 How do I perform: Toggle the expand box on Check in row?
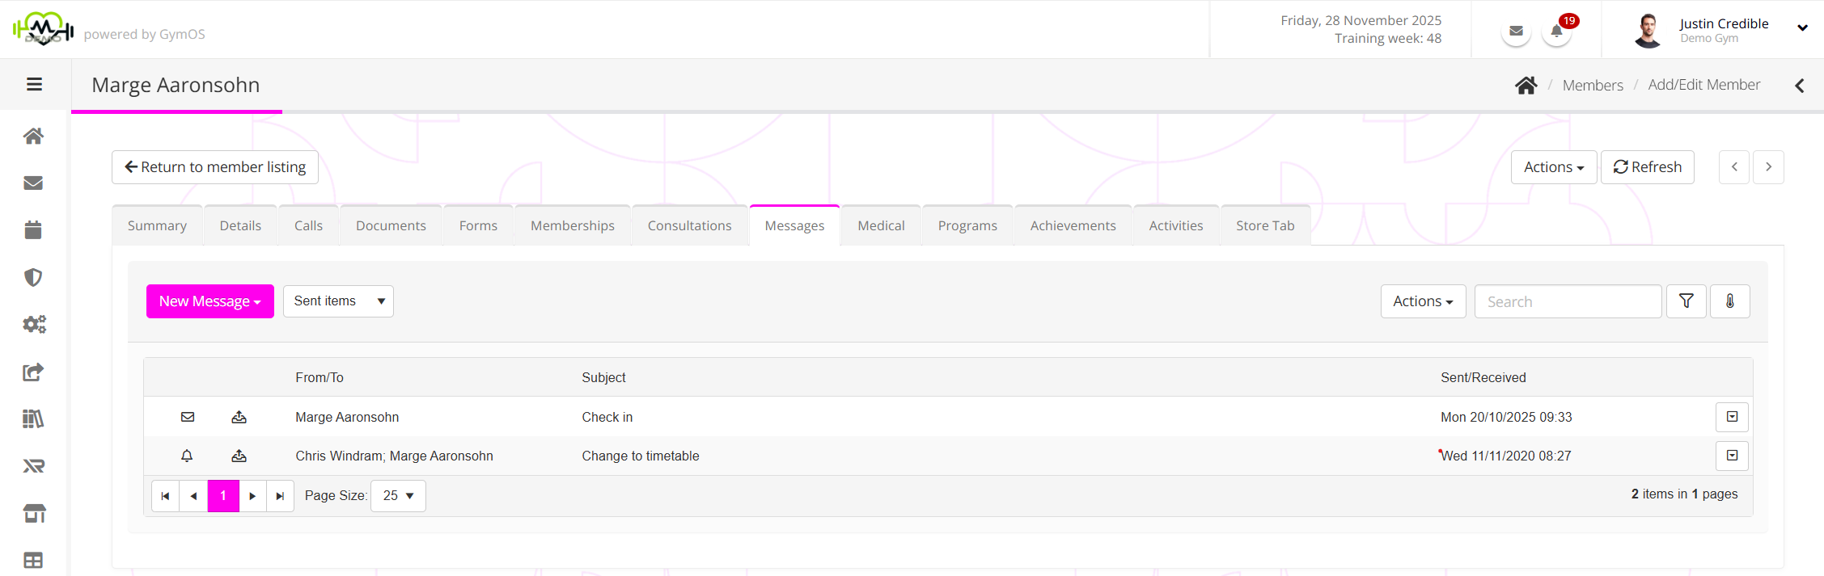pyautogui.click(x=1732, y=417)
